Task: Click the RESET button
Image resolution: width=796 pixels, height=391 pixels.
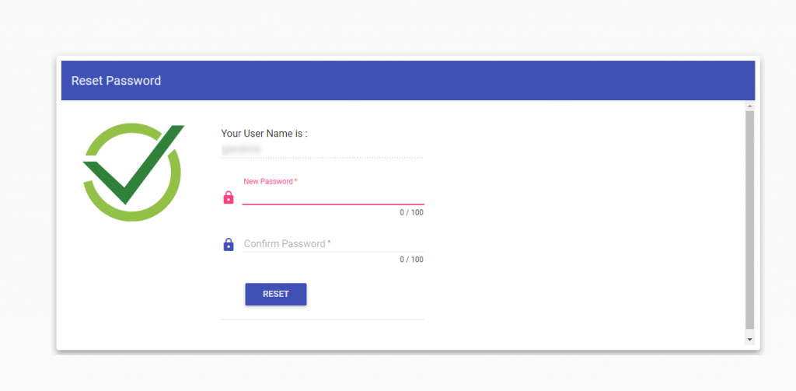Action: pyautogui.click(x=276, y=294)
